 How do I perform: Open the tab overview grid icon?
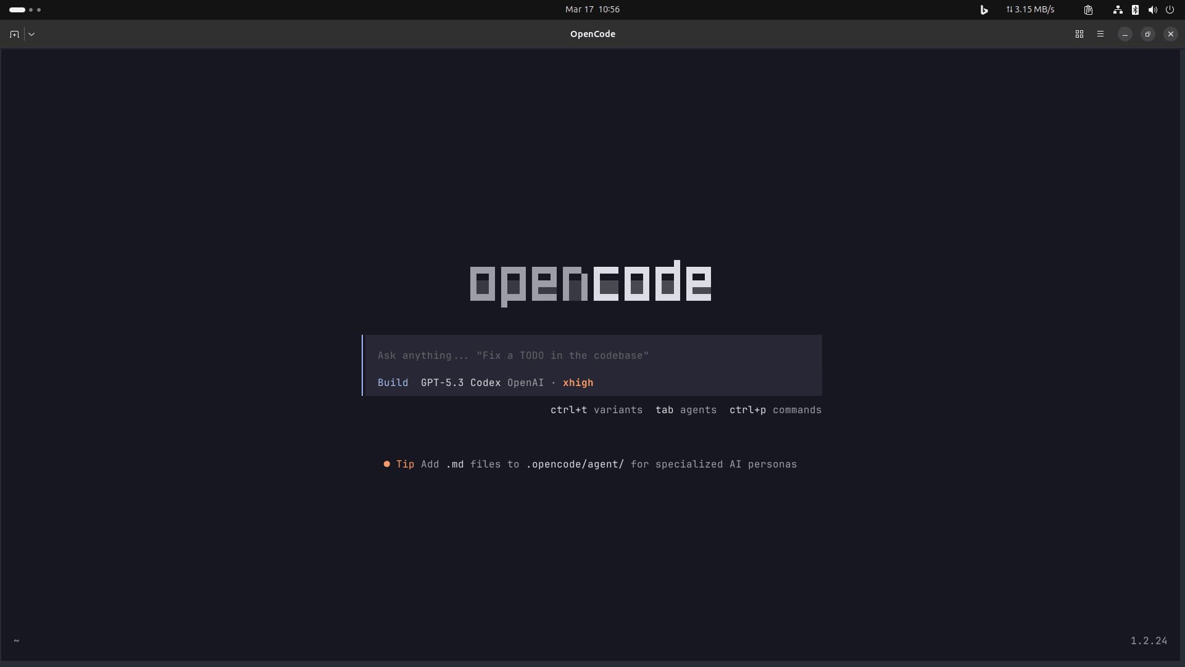coord(1079,34)
